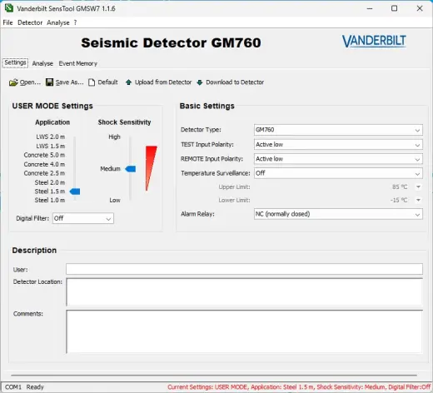Click the Low sensitivity label
The image size is (433, 393).
point(115,200)
